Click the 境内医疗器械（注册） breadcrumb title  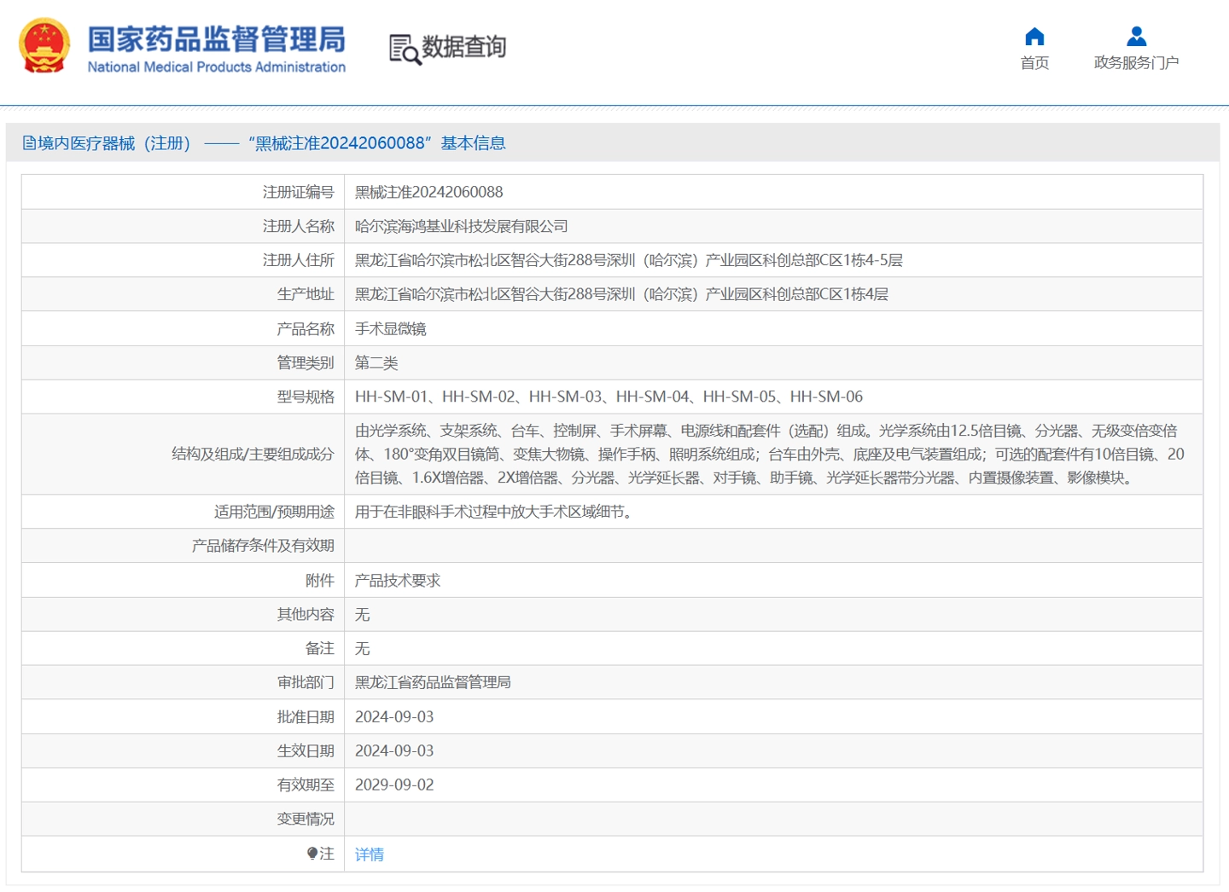point(114,143)
